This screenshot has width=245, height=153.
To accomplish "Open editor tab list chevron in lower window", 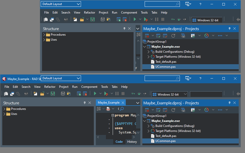I will click(x=138, y=103).
